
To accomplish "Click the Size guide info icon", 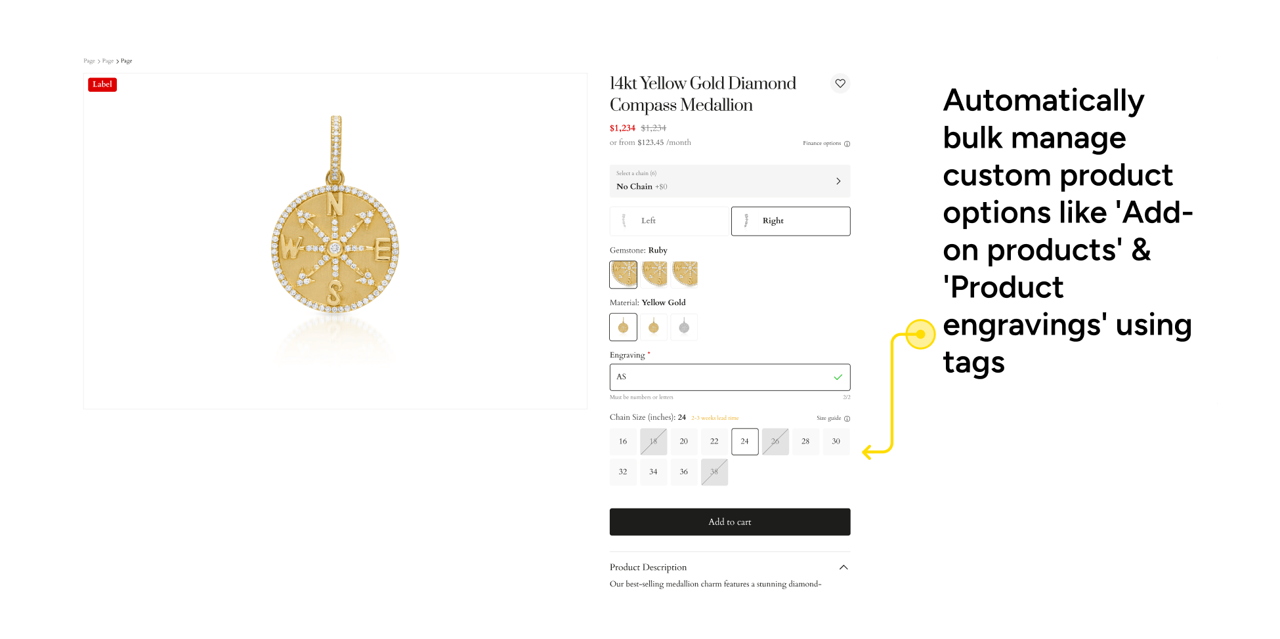I will pos(847,419).
